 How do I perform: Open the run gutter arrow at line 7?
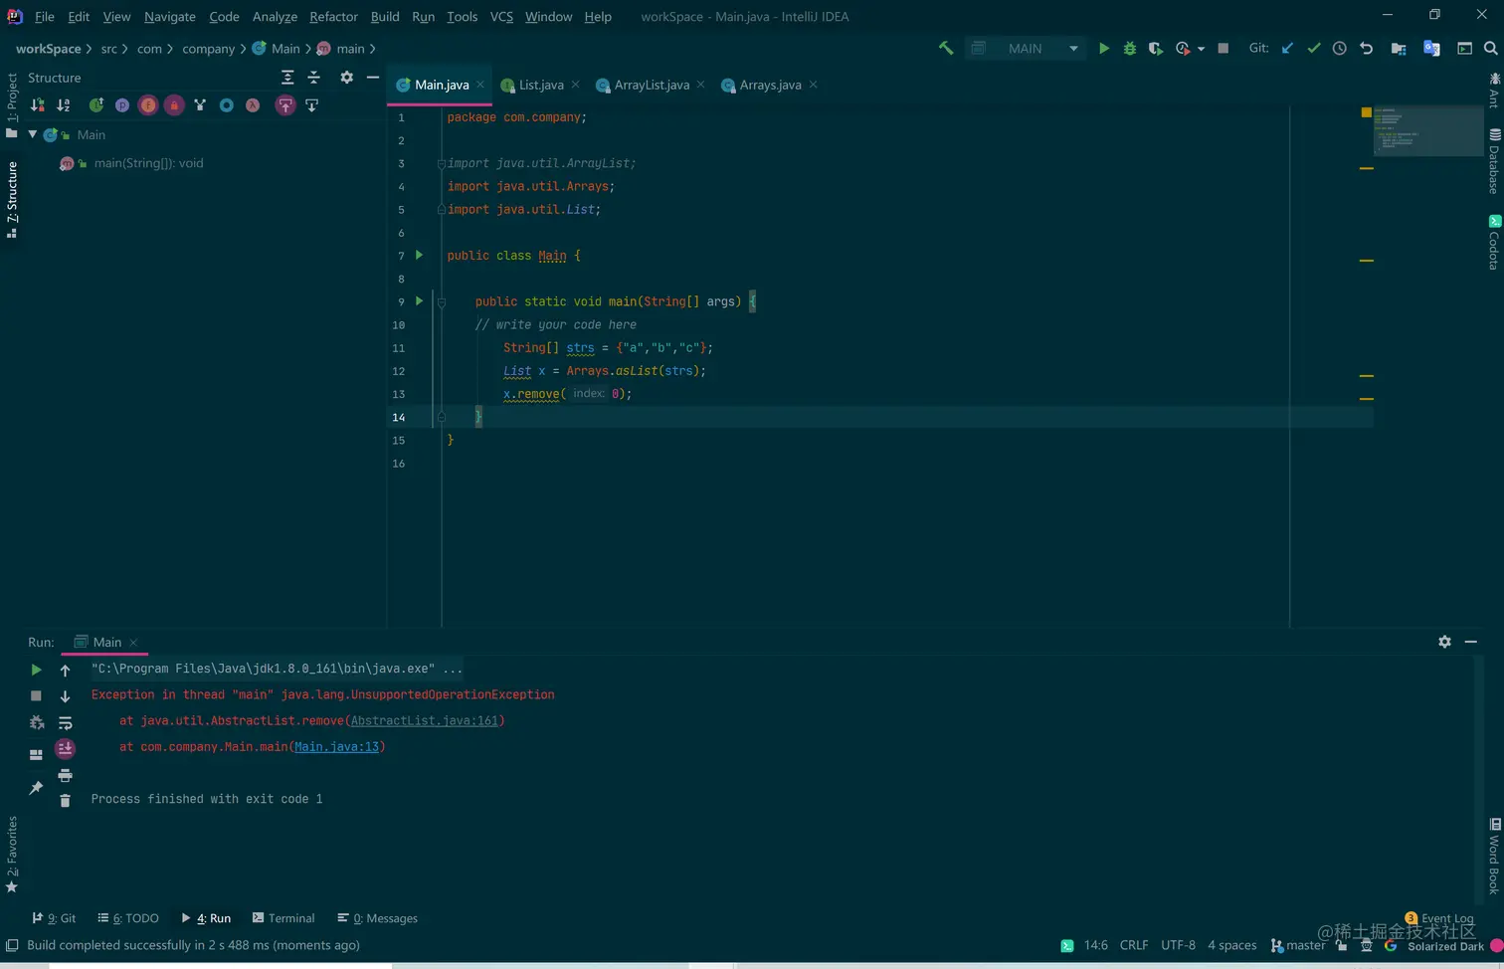pos(419,256)
